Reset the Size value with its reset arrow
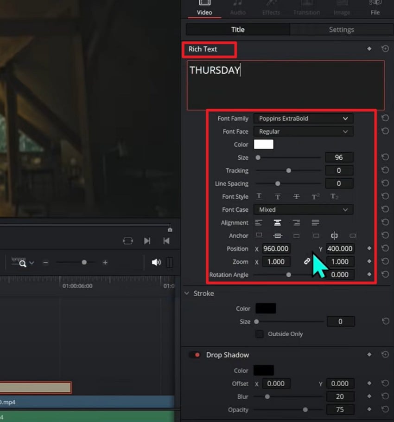394x422 pixels. [x=385, y=157]
